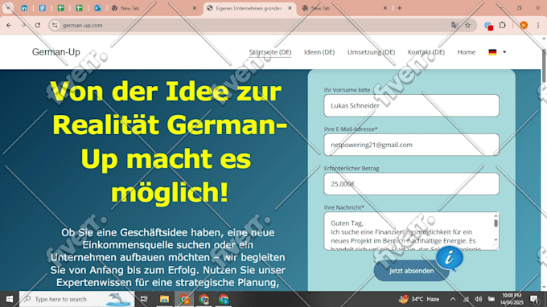Image resolution: width=547 pixels, height=307 pixels.
Task: Open the 34°C Haze weather widget
Action: [419, 299]
